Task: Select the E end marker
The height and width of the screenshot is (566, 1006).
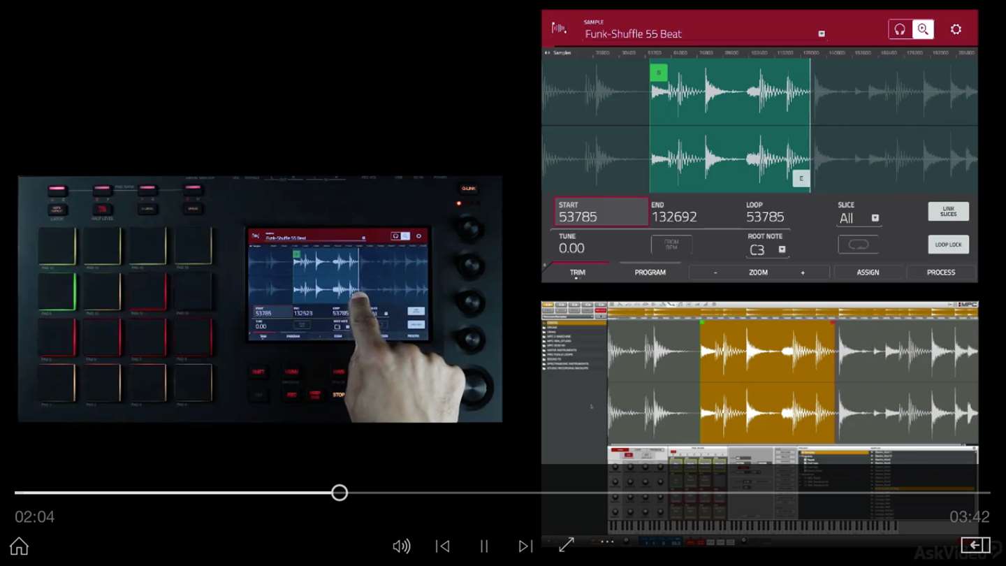Action: point(801,178)
